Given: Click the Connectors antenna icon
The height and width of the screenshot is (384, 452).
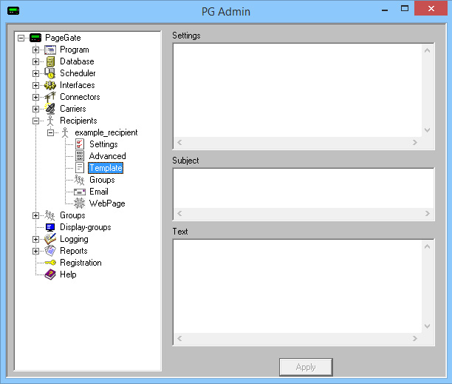Looking at the screenshot, I should [50, 97].
